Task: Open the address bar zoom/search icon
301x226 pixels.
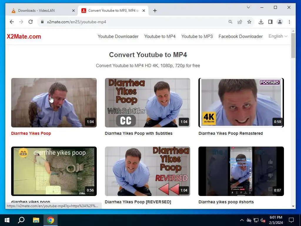Action: tap(230, 22)
